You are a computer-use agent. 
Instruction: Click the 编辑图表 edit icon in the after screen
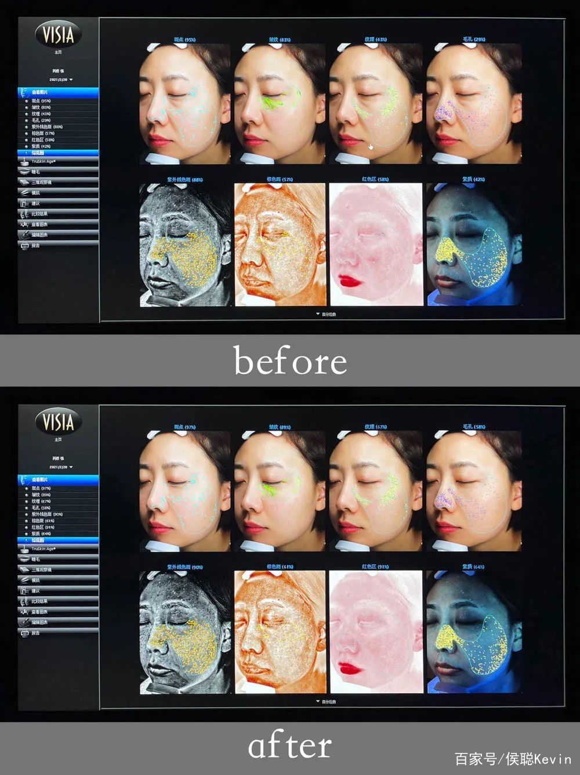[24, 622]
